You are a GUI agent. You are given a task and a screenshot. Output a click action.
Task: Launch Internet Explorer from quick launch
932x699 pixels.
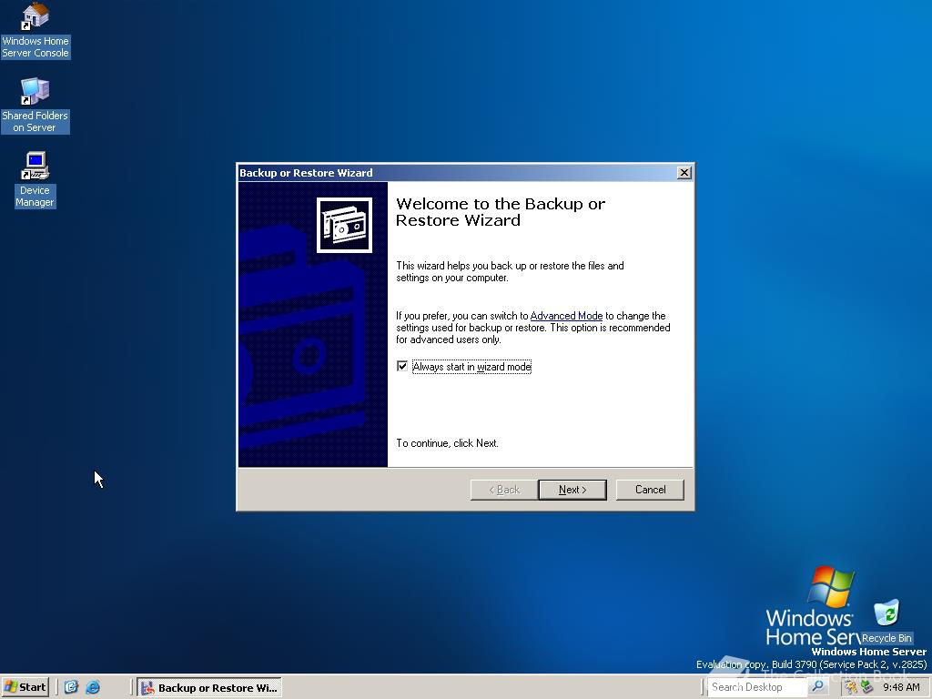point(93,687)
